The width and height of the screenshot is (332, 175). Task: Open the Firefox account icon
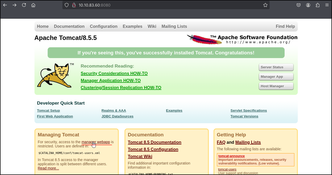click(308, 5)
